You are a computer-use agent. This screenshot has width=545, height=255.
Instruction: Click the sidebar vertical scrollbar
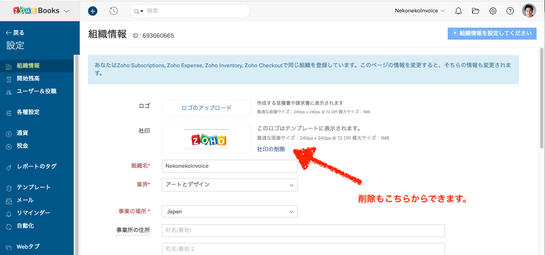76,154
